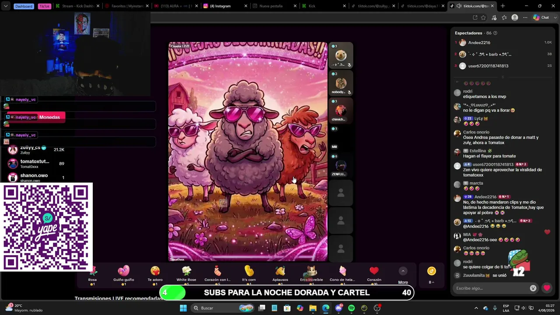Switch to the AURA YouTube tab
Image resolution: width=560 pixels, height=315 pixels.
(x=176, y=6)
